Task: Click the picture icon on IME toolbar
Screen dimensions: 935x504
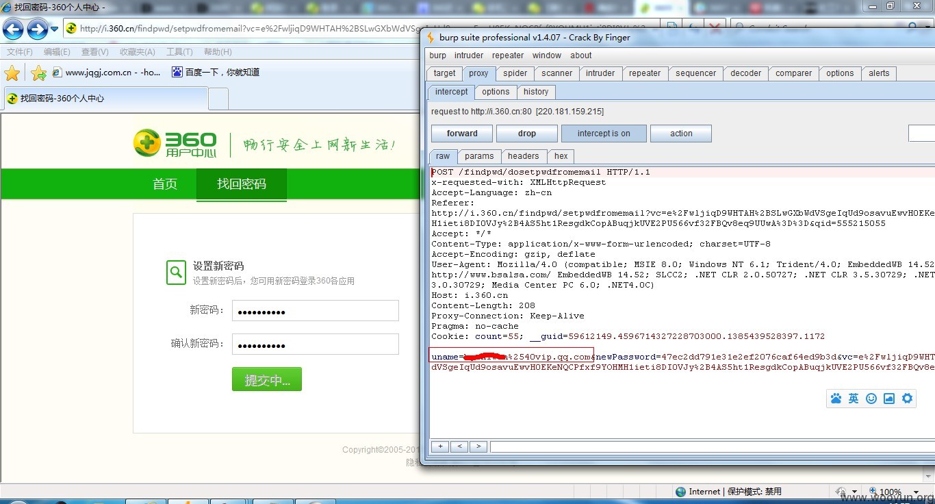Action: tap(889, 399)
